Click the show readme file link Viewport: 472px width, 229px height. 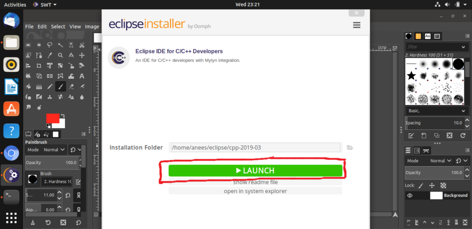point(255,182)
